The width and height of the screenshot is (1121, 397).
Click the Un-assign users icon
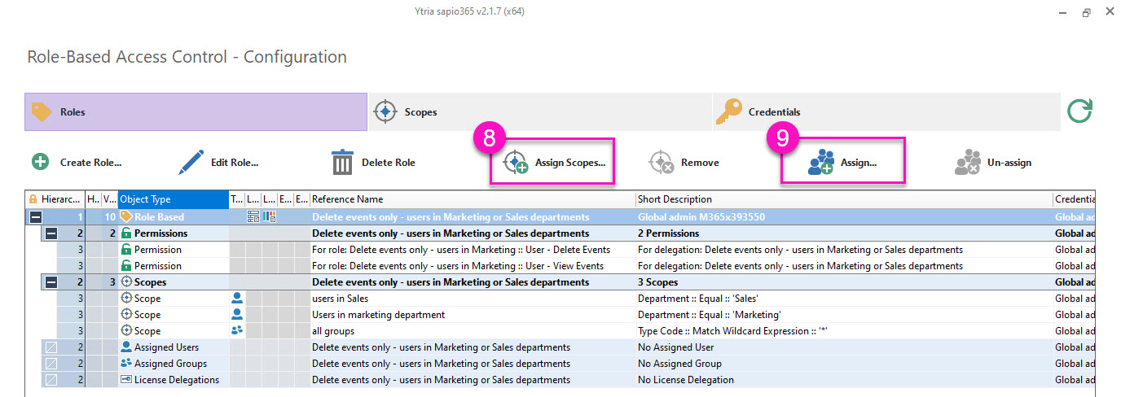point(967,162)
